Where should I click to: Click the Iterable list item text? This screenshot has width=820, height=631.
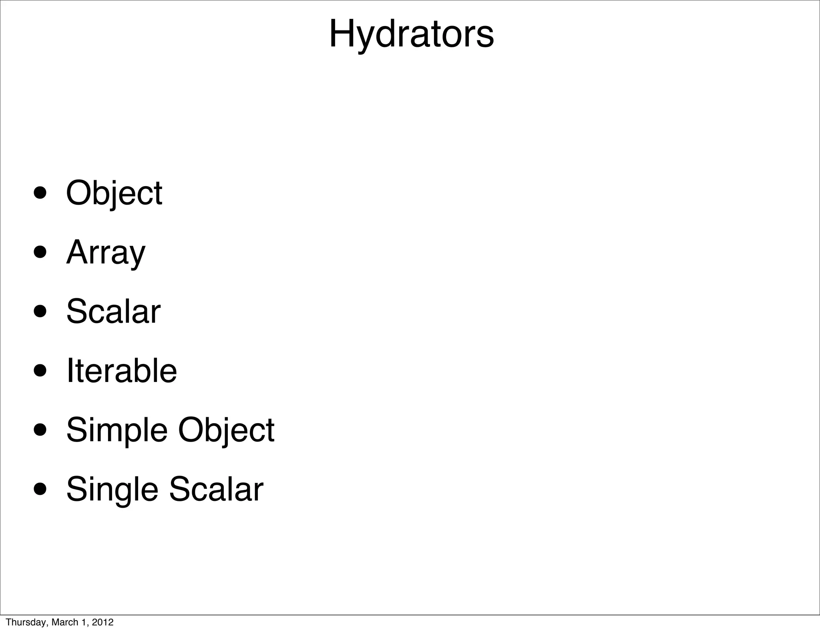121,370
